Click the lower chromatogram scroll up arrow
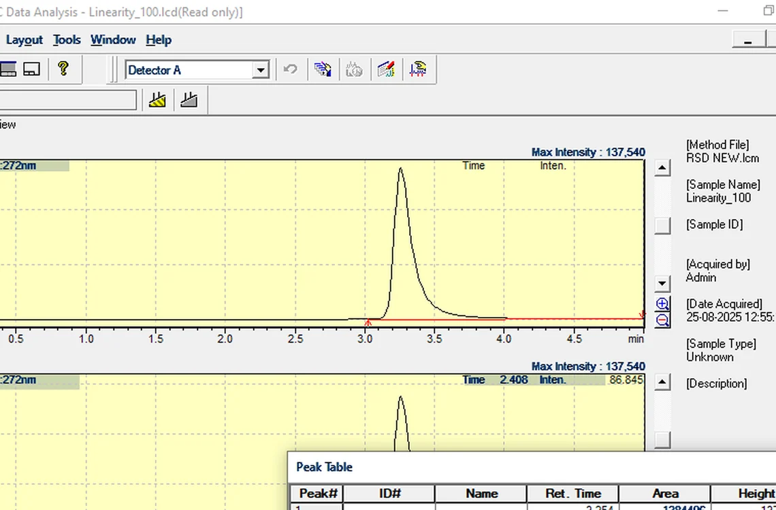The height and width of the screenshot is (510, 776). pos(662,382)
